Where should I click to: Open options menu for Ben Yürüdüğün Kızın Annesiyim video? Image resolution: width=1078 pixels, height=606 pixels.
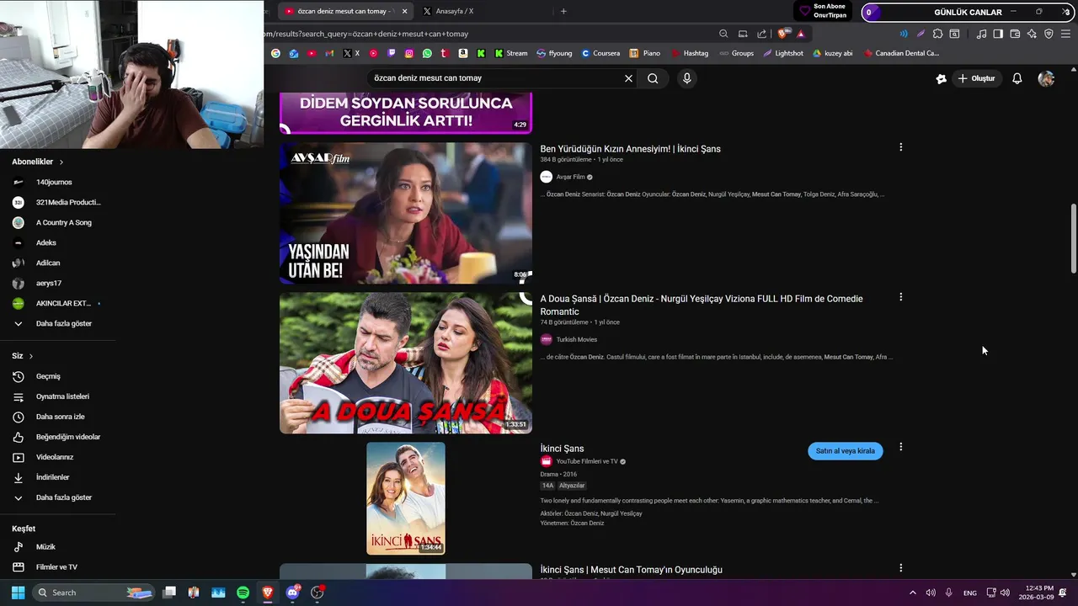click(x=900, y=147)
